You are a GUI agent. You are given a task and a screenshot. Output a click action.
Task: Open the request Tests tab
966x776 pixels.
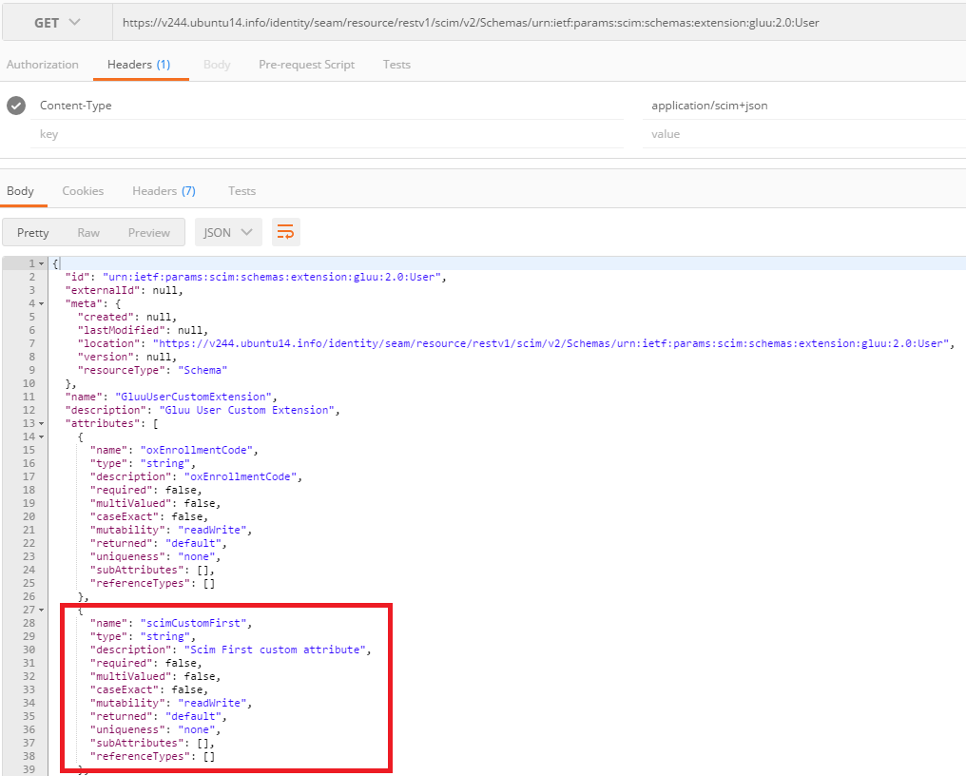396,65
